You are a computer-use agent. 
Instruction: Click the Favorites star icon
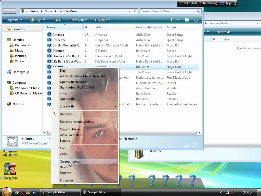tap(9, 29)
